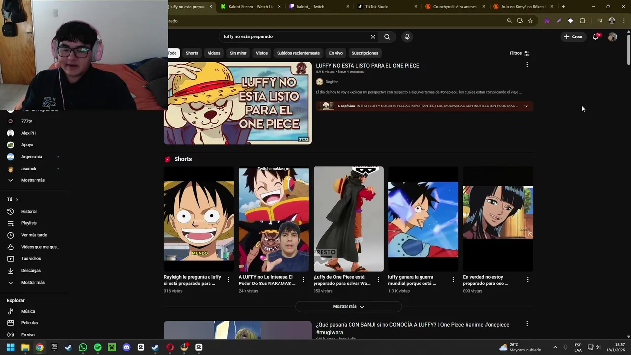Open the Chrome extensions puzzle icon
The image size is (631, 355).
click(582, 21)
